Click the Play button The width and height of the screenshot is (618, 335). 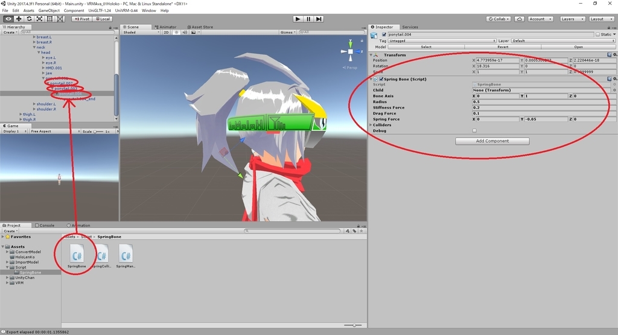[x=298, y=19]
